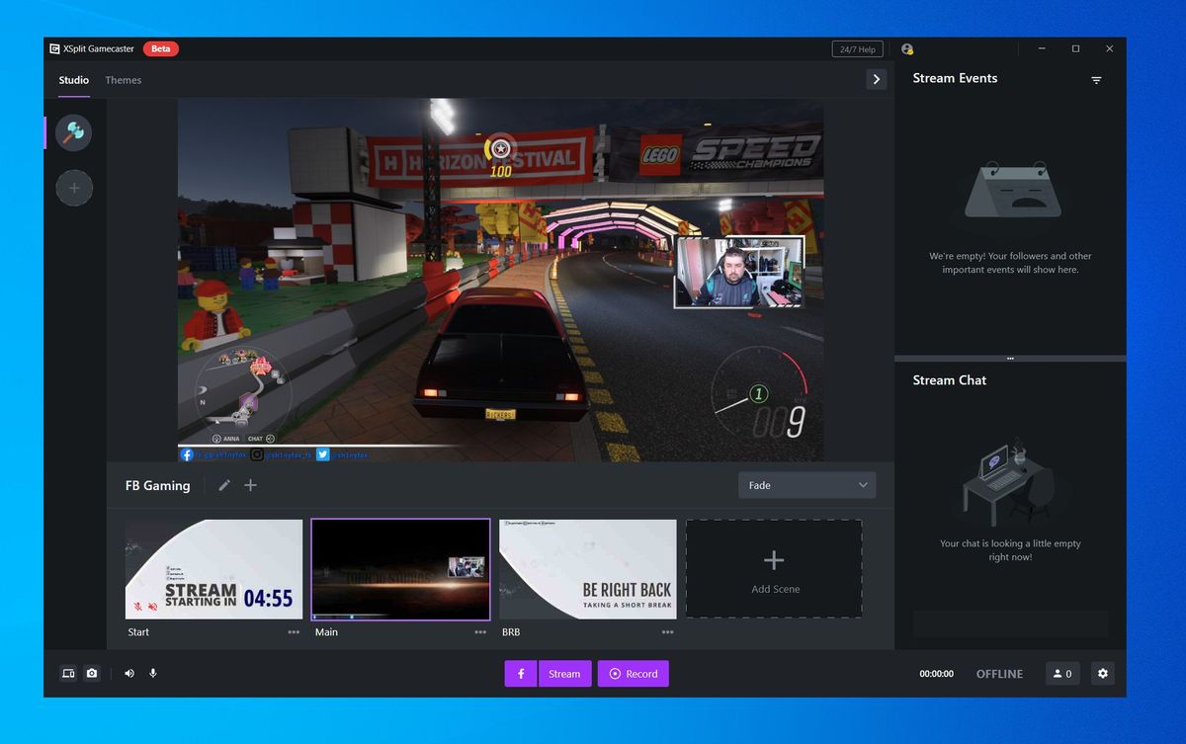Open the Fade transition dropdown
Viewport: 1186px width, 744px height.
pos(807,485)
